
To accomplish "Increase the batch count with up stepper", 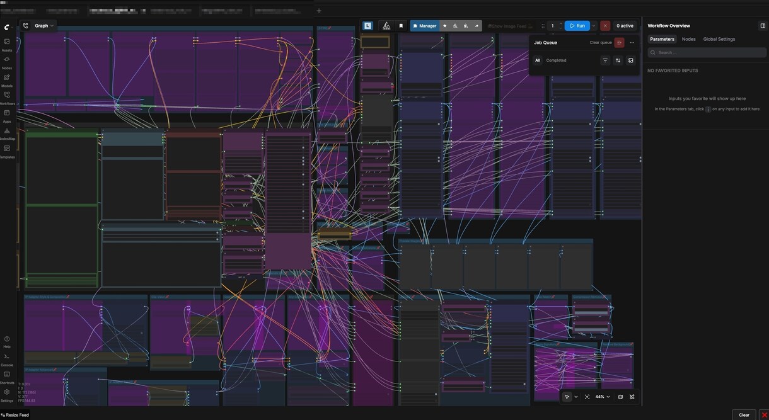I will tap(560, 24).
